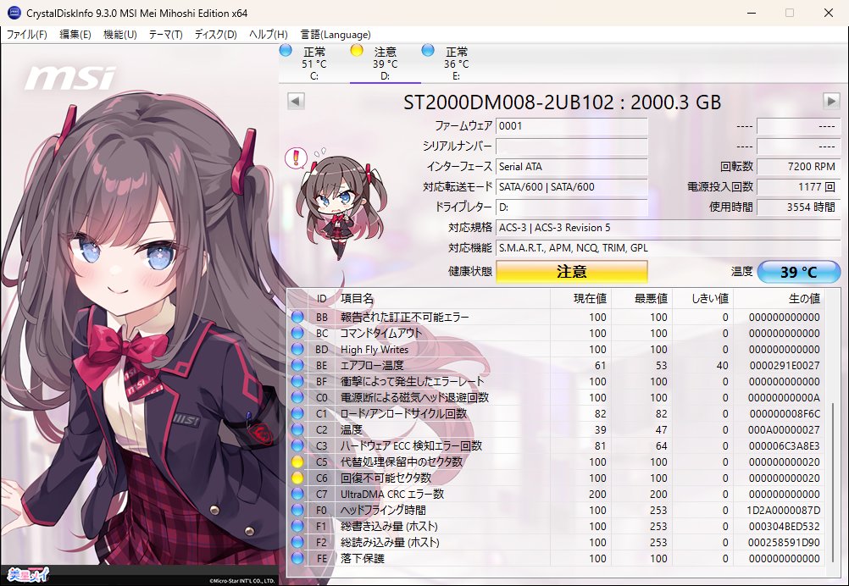Click the ID column header

click(x=322, y=299)
